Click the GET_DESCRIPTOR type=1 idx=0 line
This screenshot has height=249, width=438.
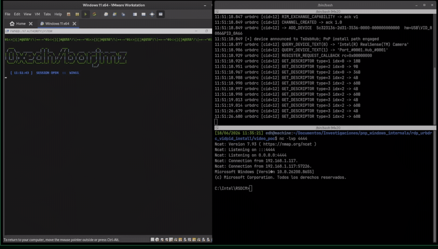(x=288, y=61)
